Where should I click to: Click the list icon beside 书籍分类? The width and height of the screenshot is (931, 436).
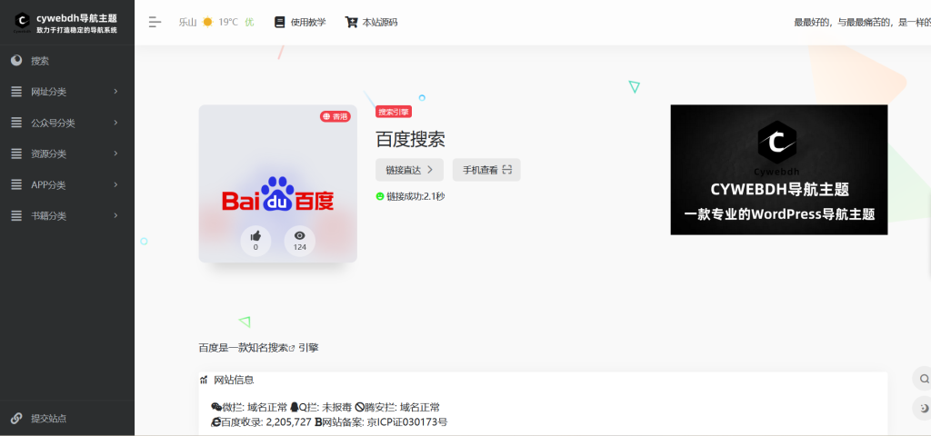16,216
